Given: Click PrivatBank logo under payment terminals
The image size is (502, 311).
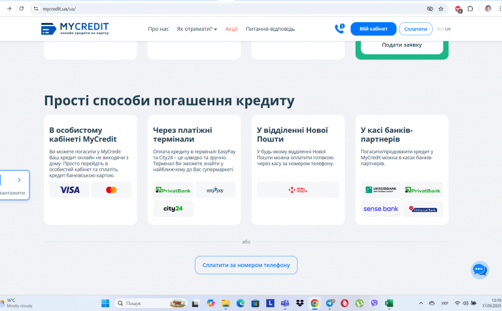Looking at the screenshot, I should click(x=173, y=190).
